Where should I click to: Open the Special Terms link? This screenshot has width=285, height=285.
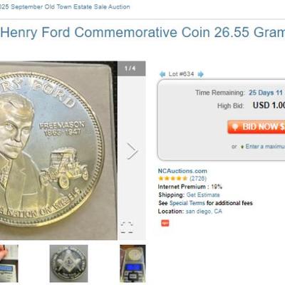pos(187,203)
